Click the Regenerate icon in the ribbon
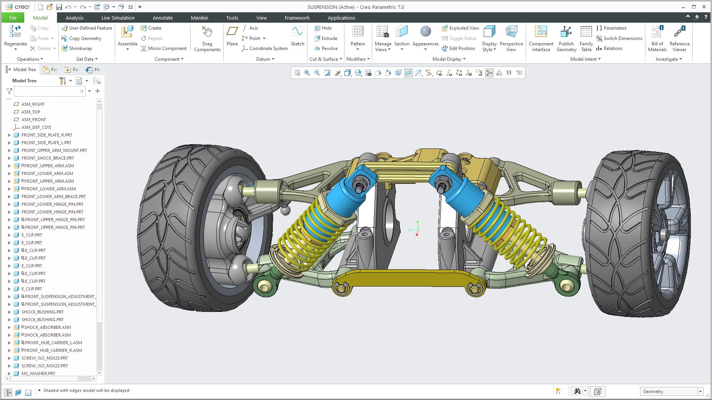The height and width of the screenshot is (400, 712). [15, 32]
